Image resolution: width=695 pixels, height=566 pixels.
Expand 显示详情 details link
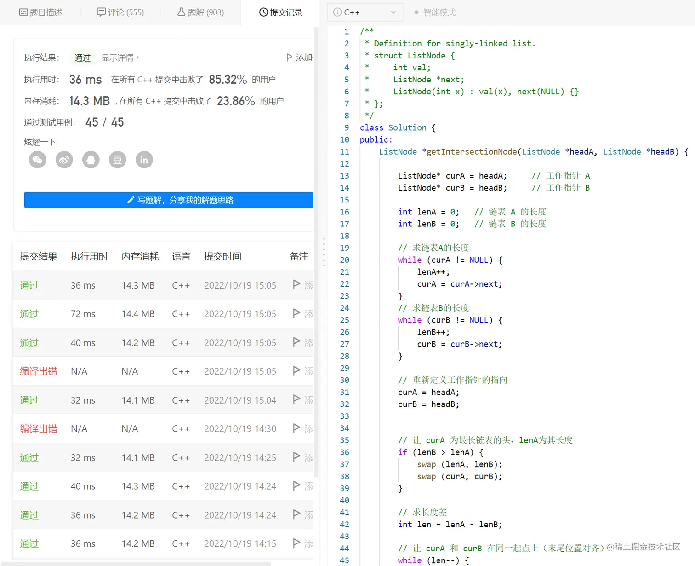click(x=120, y=58)
